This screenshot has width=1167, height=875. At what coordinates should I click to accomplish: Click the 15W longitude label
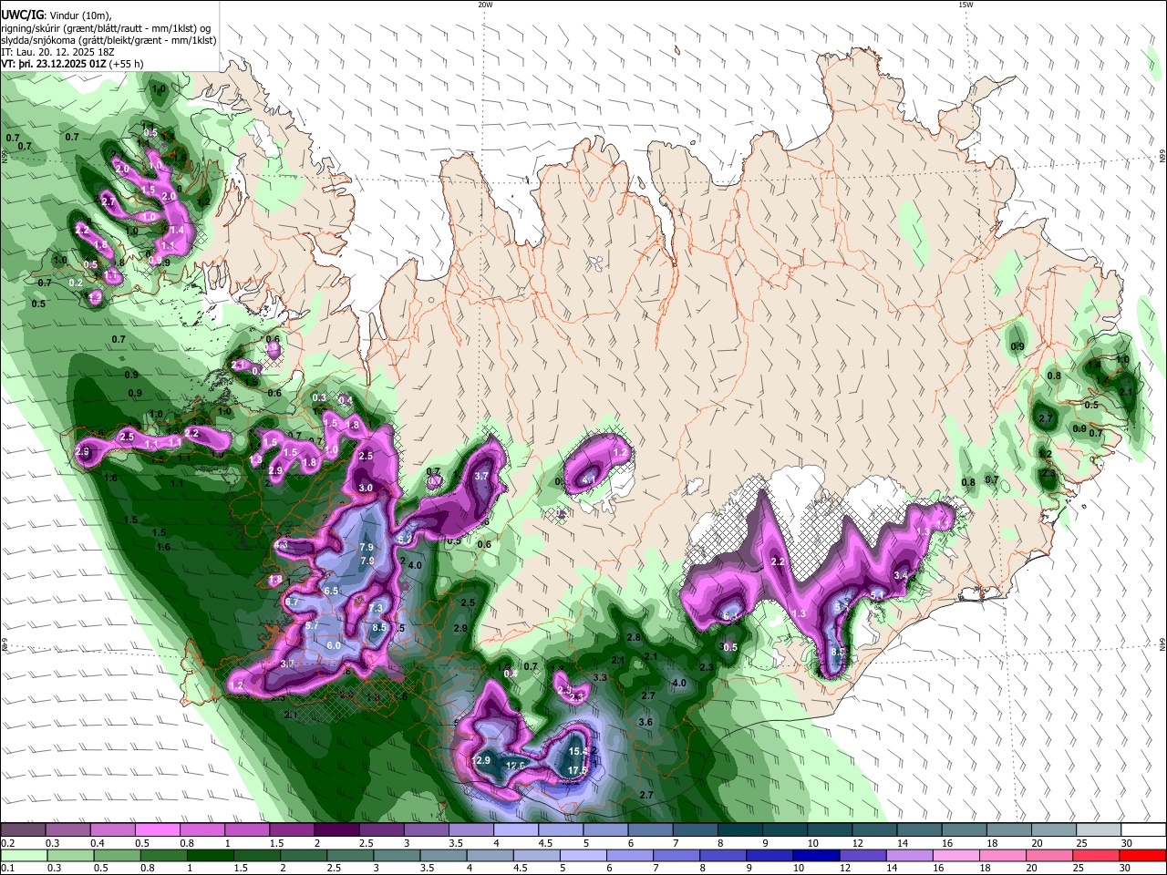tap(966, 5)
